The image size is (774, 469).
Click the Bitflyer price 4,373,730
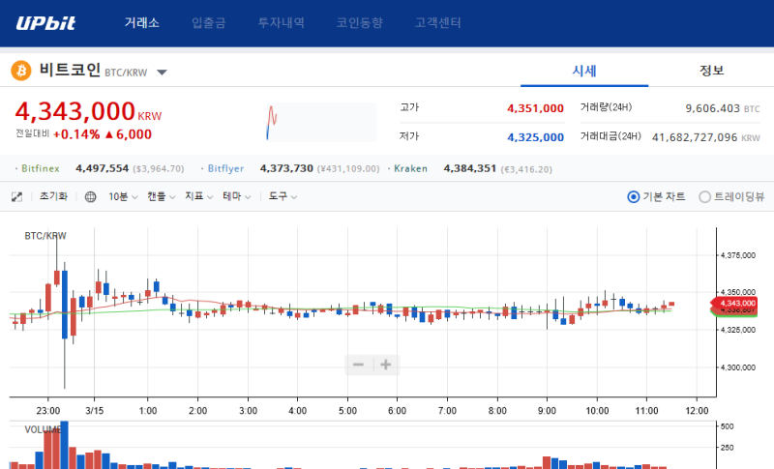286,168
